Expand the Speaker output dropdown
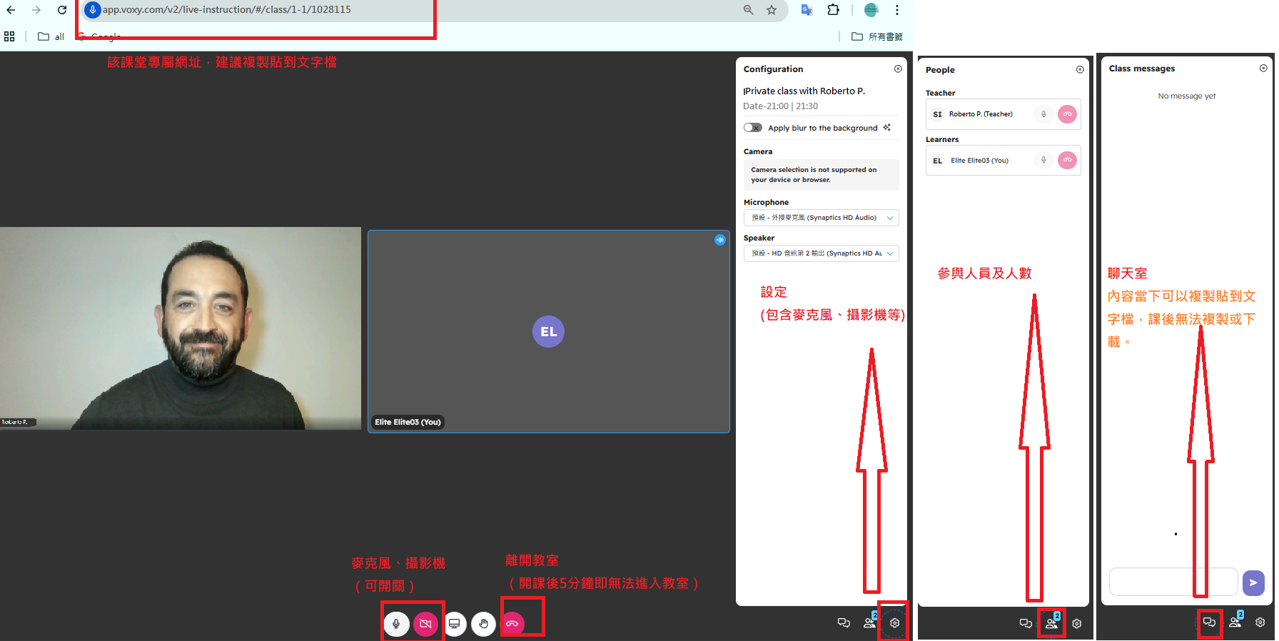The width and height of the screenshot is (1279, 641). (x=821, y=253)
